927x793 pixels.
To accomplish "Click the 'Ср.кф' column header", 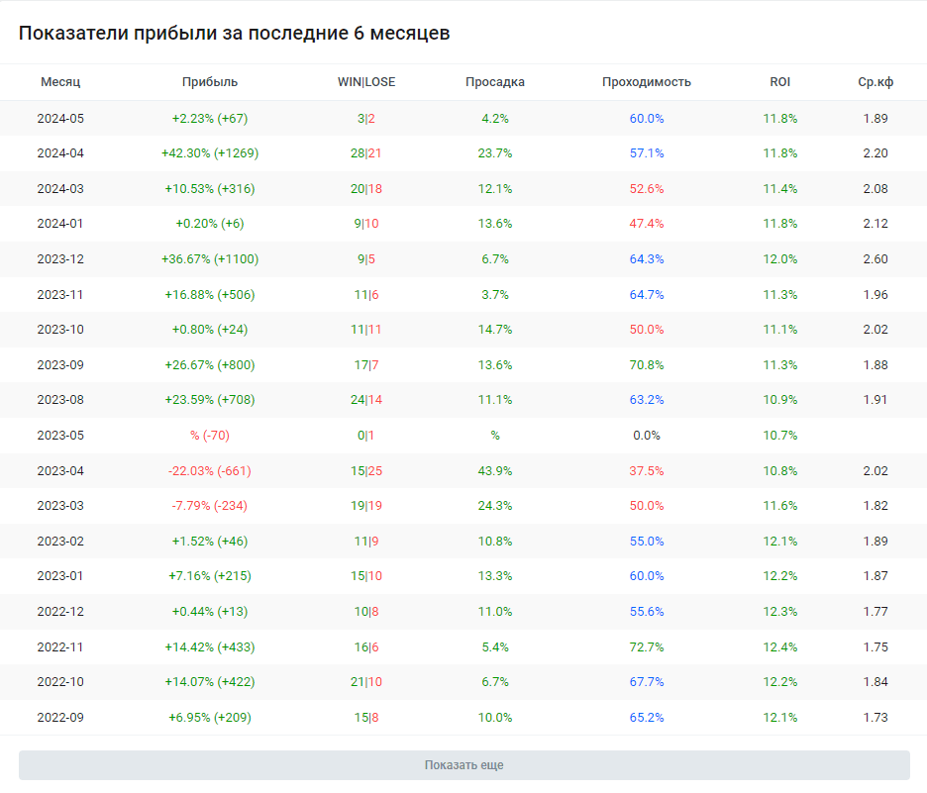I will point(875,82).
